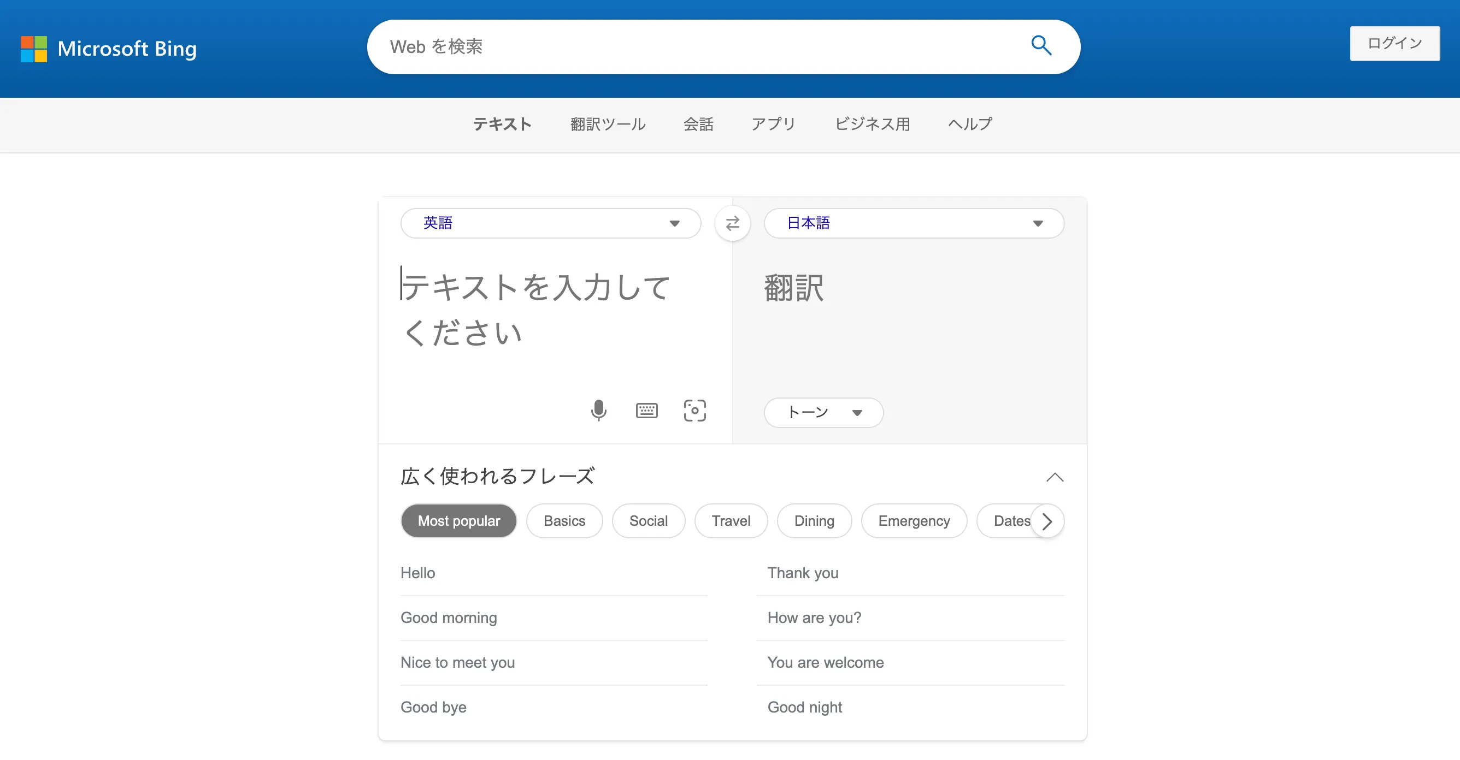Open the ビジネス用 tab
The width and height of the screenshot is (1460, 760).
pyautogui.click(x=872, y=124)
